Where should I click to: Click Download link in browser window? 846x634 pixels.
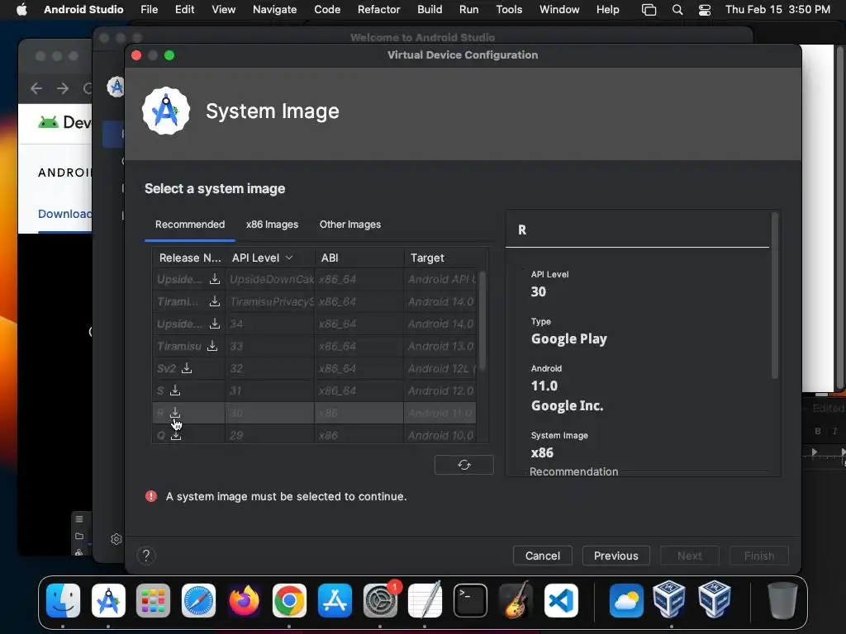pos(64,214)
